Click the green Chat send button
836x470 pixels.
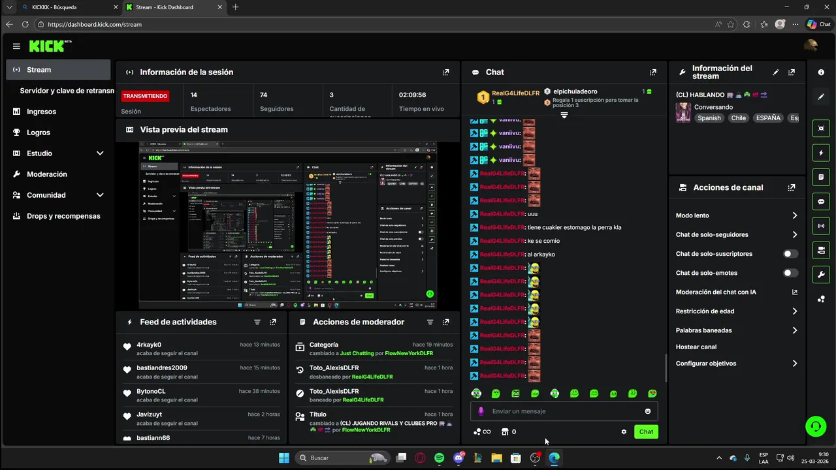point(646,432)
